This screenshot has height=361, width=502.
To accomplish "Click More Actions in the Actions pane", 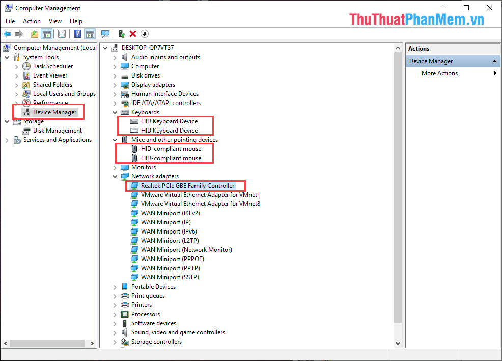I will (x=439, y=73).
